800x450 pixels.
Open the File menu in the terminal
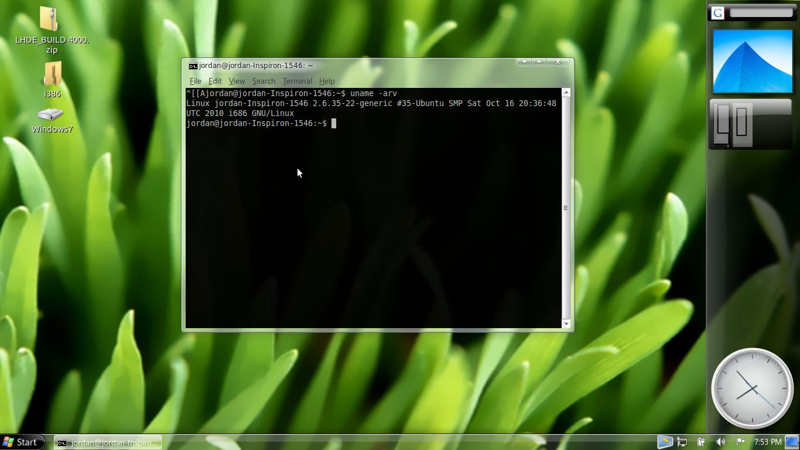pyautogui.click(x=195, y=81)
